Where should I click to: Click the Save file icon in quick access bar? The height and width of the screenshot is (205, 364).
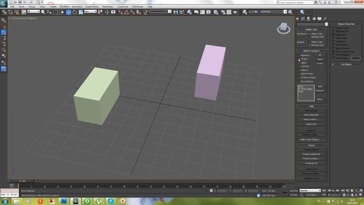click(20, 2)
